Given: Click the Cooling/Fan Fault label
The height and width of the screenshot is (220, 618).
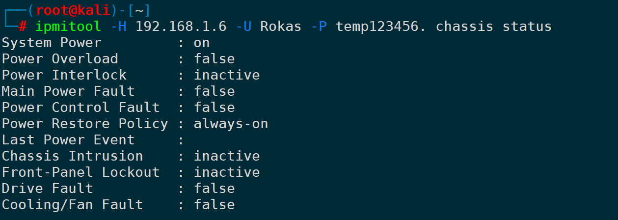Looking at the screenshot, I should pyautogui.click(x=73, y=205).
